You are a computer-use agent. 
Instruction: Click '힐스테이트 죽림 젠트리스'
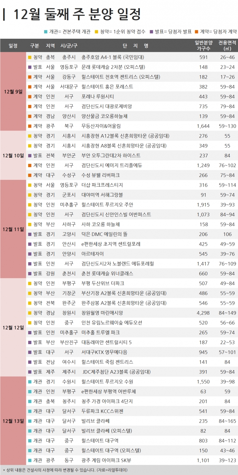point(107,362)
